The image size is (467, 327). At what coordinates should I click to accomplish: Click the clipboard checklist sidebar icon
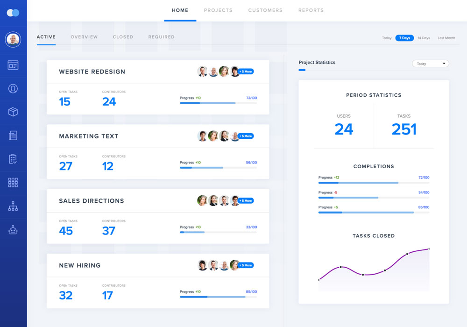point(13,159)
